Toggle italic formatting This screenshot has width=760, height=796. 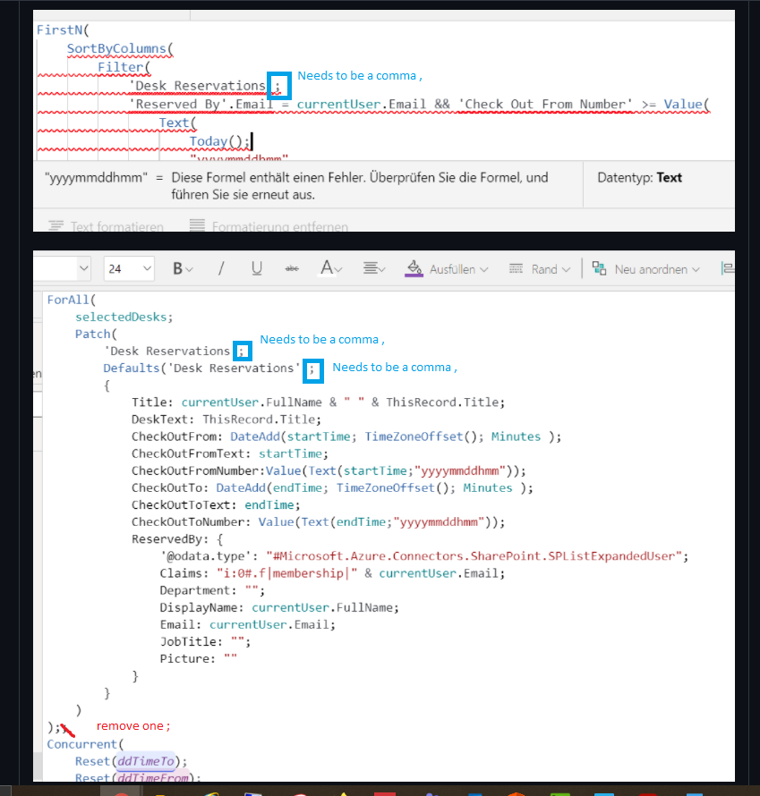pyautogui.click(x=221, y=268)
